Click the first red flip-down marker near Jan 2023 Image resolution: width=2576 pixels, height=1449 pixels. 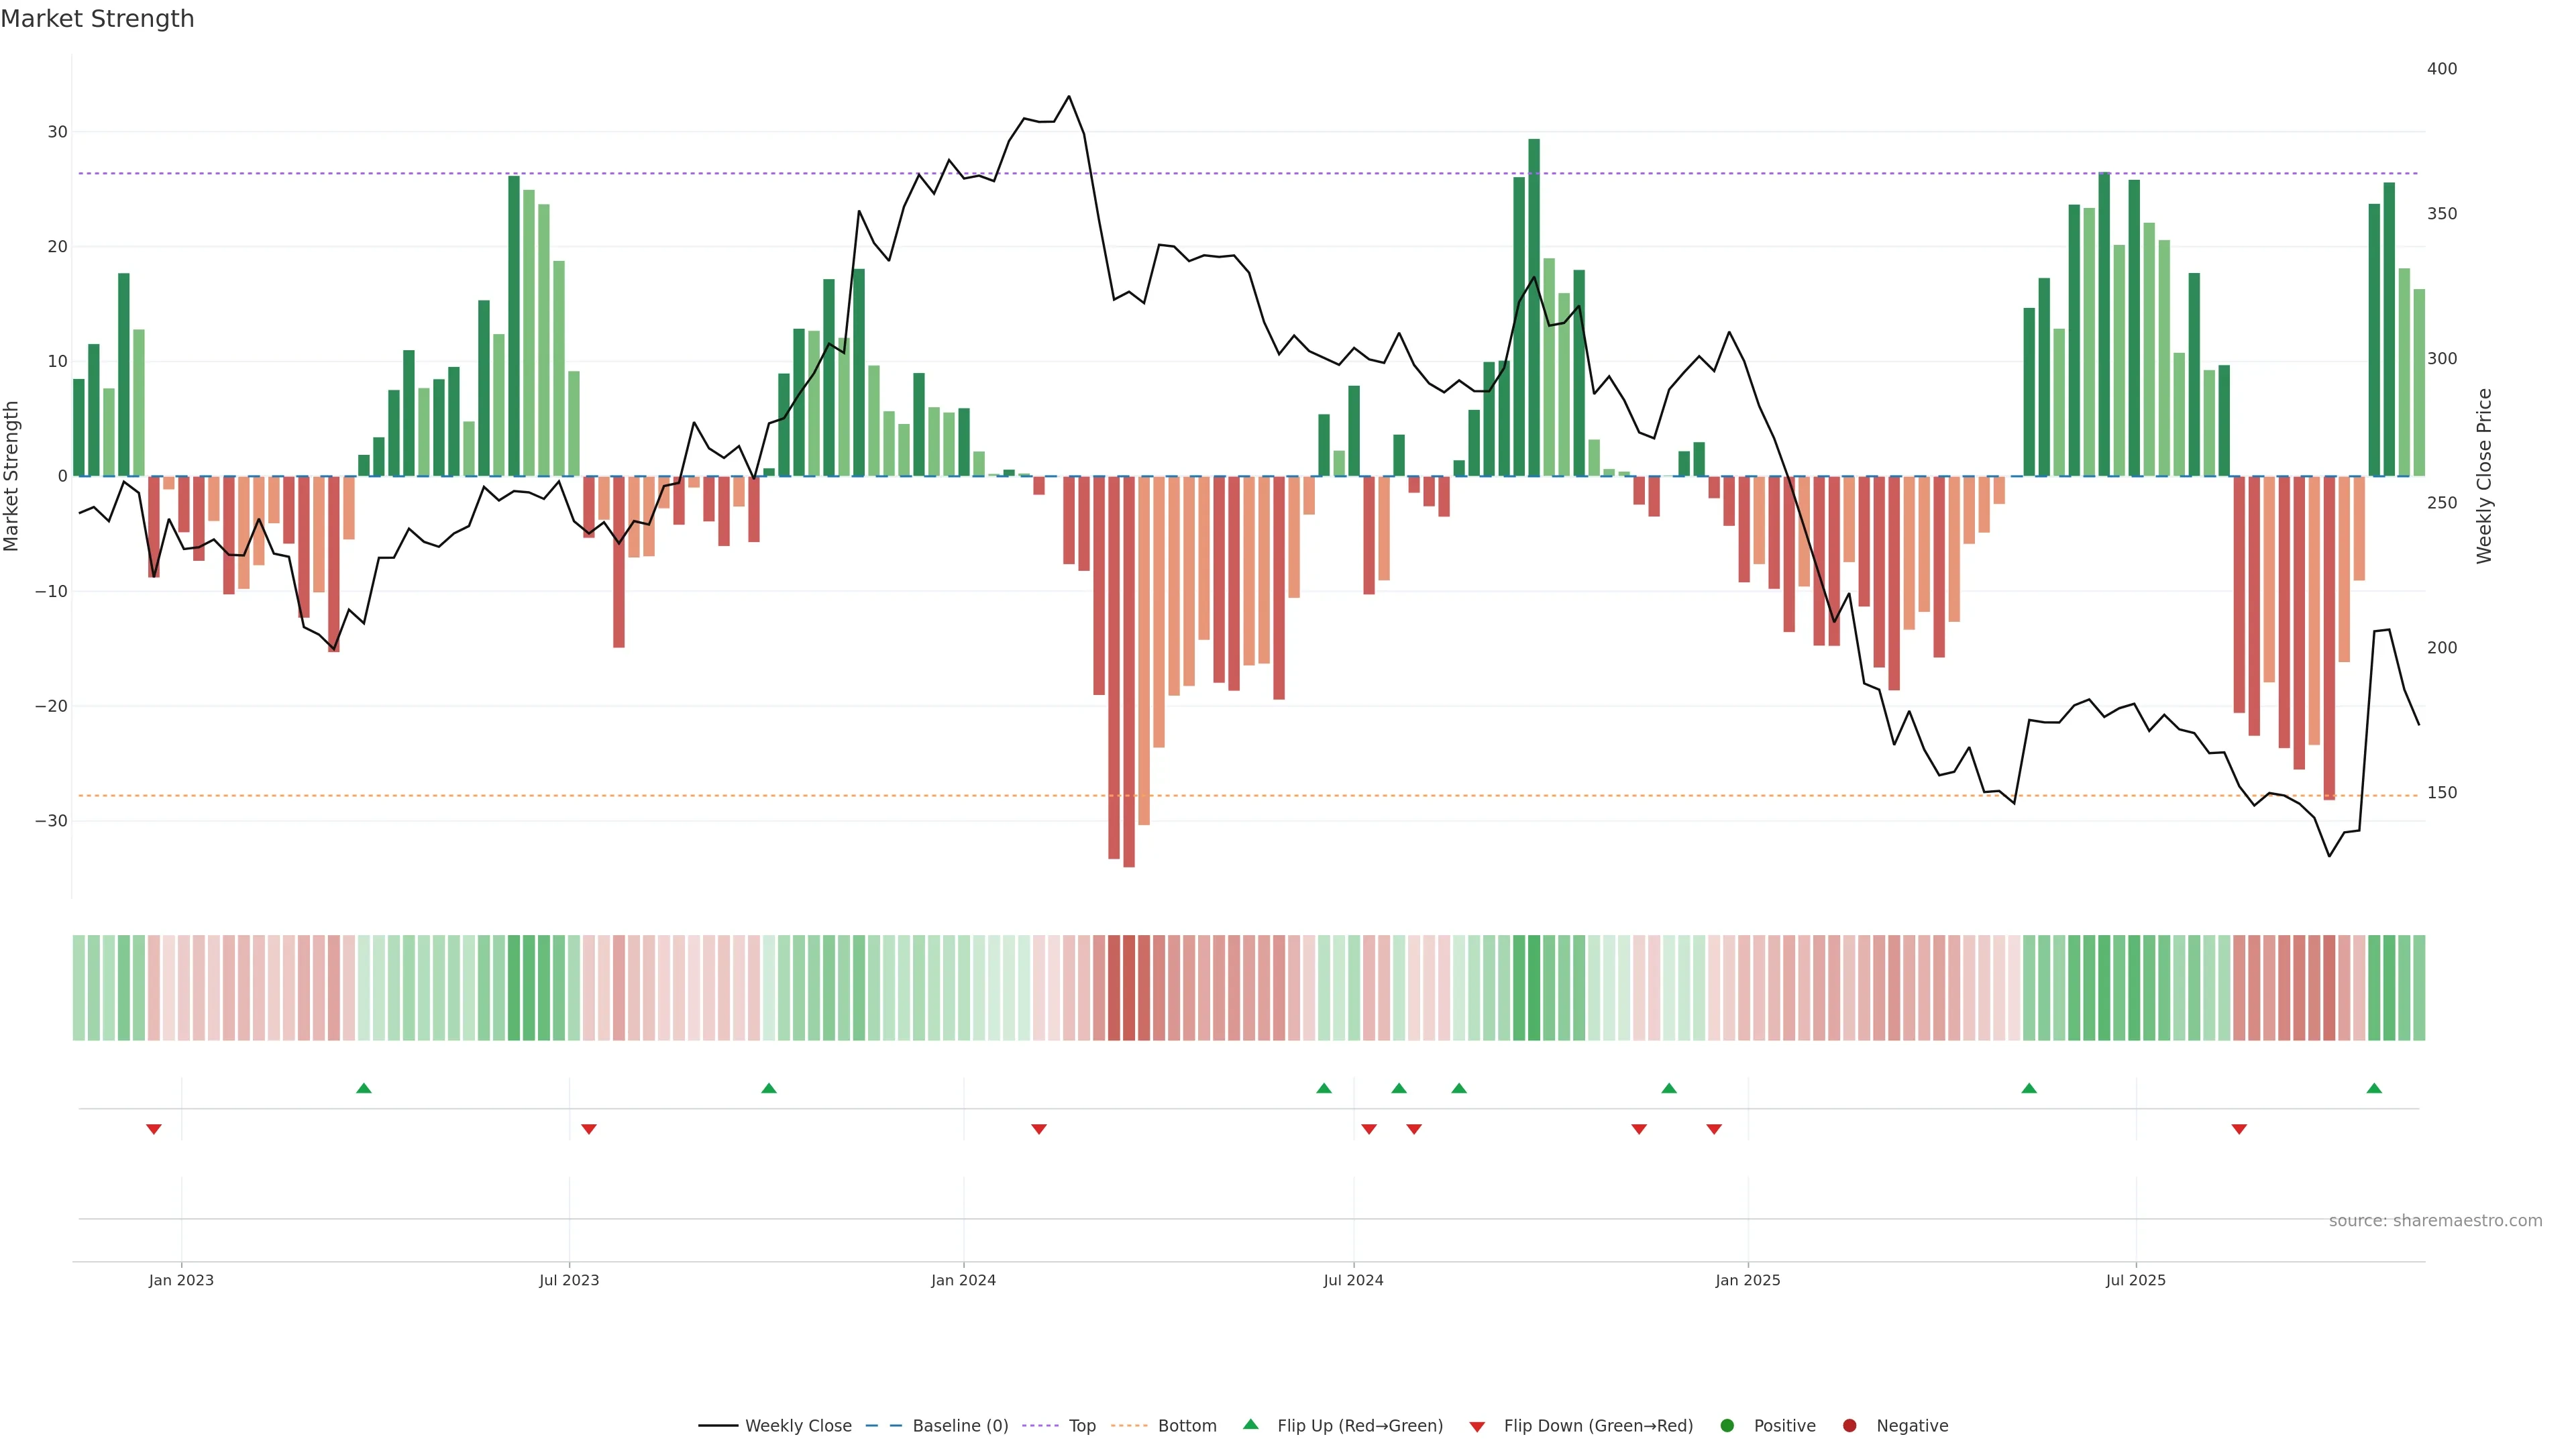click(154, 1129)
